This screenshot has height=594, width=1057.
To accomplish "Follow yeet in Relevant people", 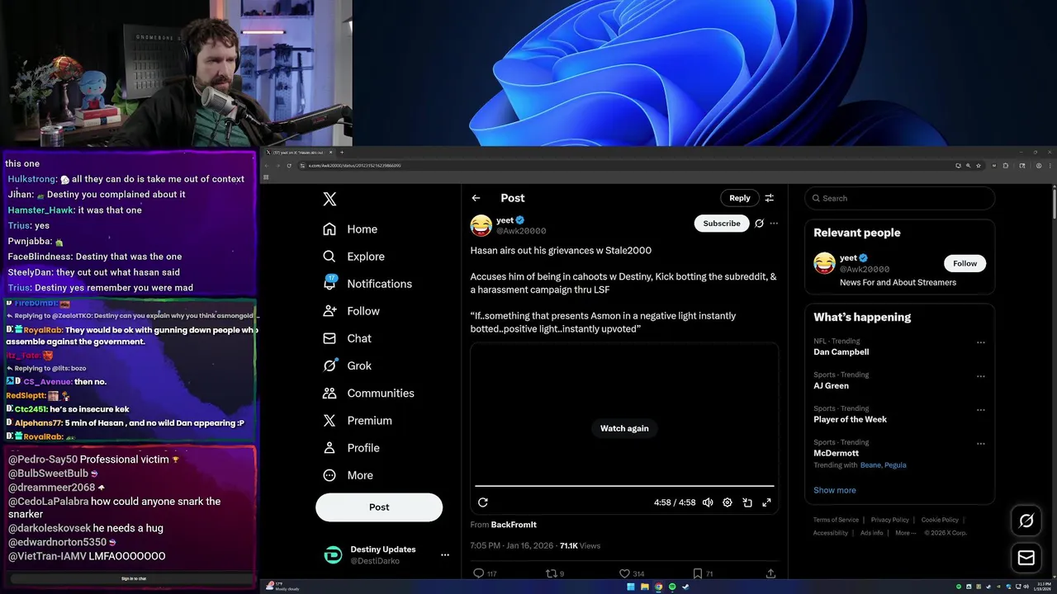I will [x=965, y=263].
